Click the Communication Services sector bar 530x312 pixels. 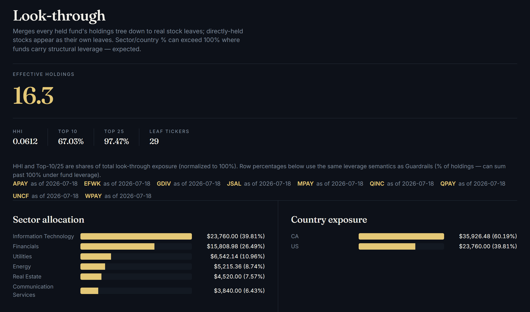click(136, 291)
